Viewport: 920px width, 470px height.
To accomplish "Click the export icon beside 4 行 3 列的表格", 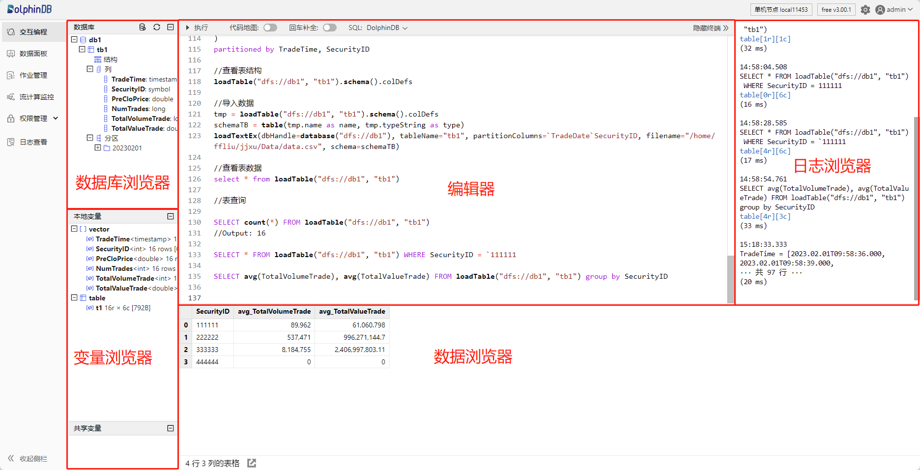I will point(252,463).
